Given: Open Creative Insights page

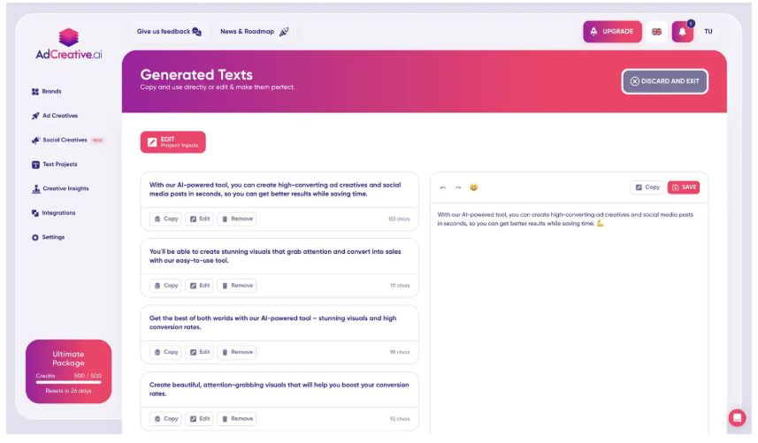Looking at the screenshot, I should point(60,188).
